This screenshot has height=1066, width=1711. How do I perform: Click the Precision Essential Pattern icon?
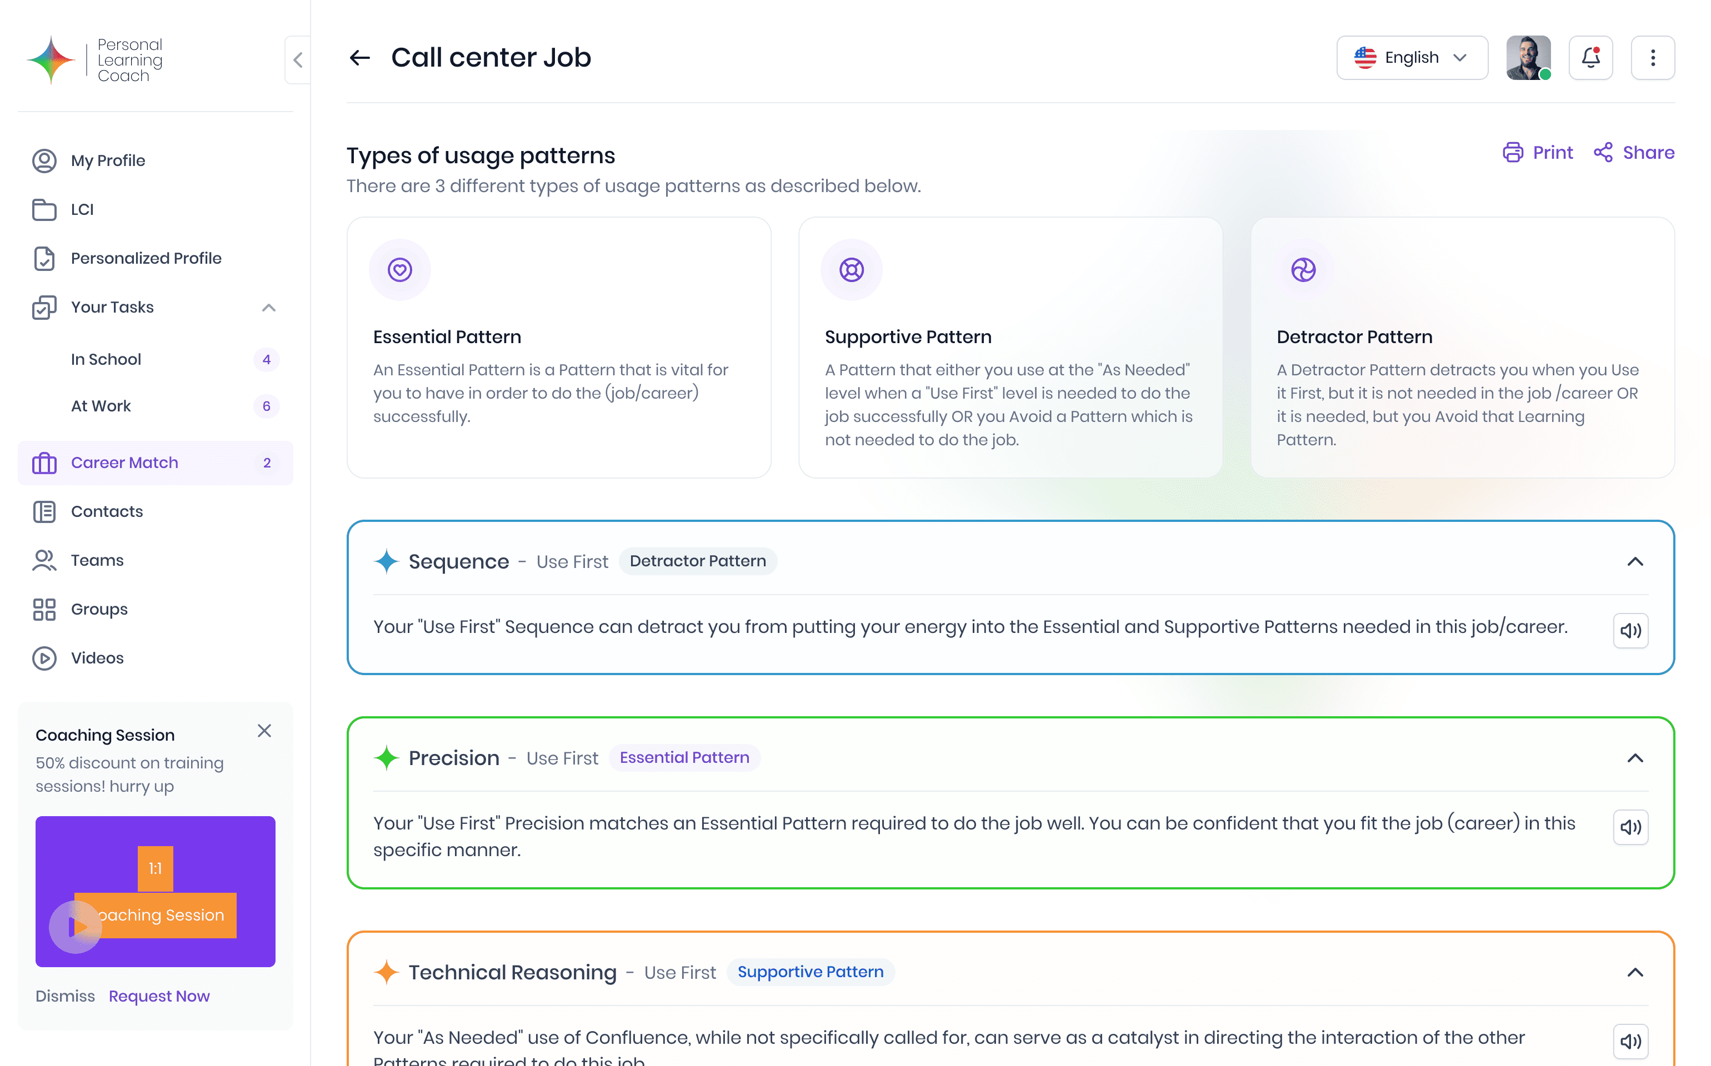[x=386, y=758]
